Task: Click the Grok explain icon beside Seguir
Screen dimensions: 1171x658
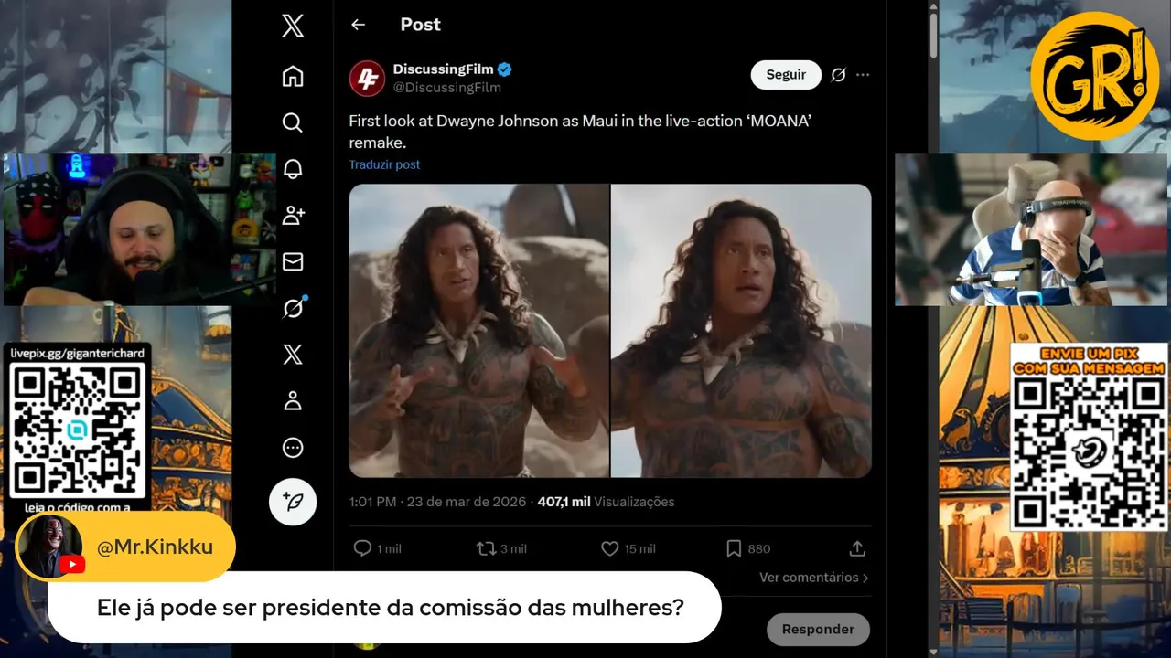Action: (838, 75)
